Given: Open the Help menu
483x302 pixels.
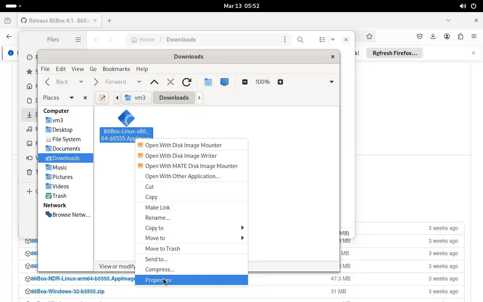Looking at the screenshot, I should coord(142,69).
